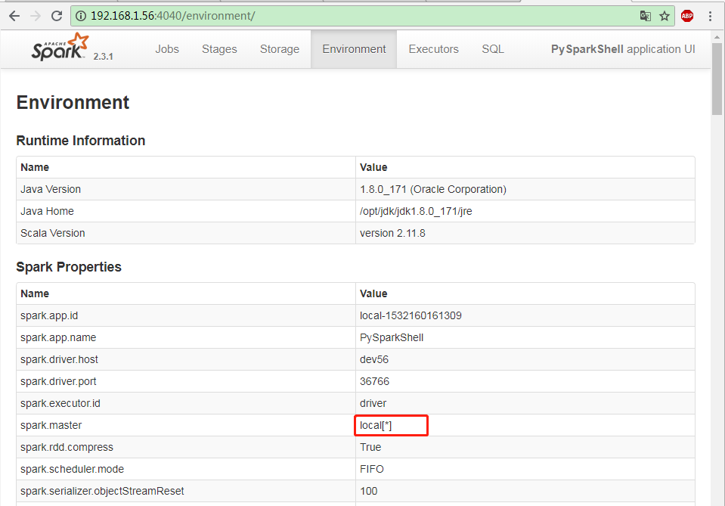Image resolution: width=725 pixels, height=506 pixels.
Task: Open the ABP adblock extension icon
Action: (687, 16)
